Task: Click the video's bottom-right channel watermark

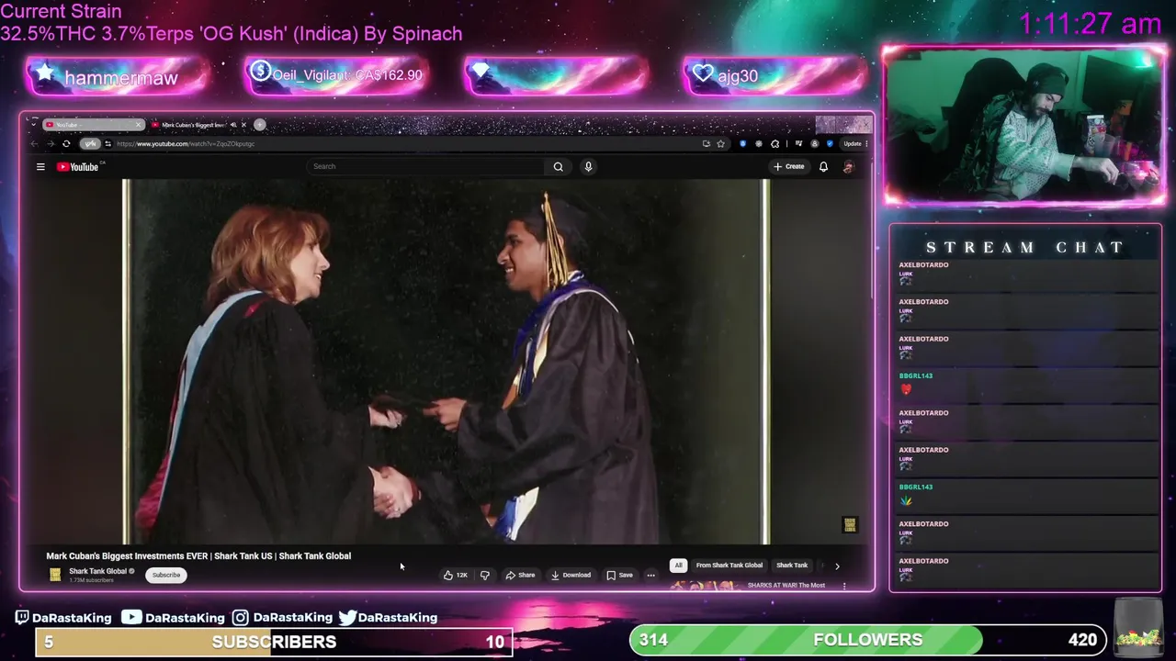Action: tap(850, 525)
